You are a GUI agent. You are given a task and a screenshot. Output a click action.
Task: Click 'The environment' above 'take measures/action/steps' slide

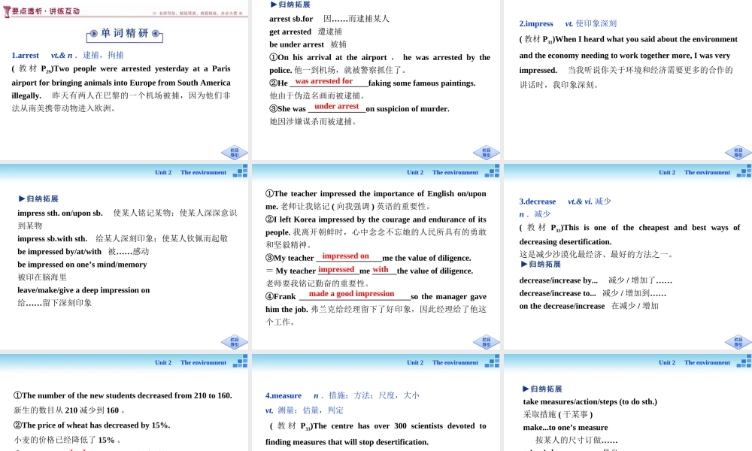[x=707, y=362]
